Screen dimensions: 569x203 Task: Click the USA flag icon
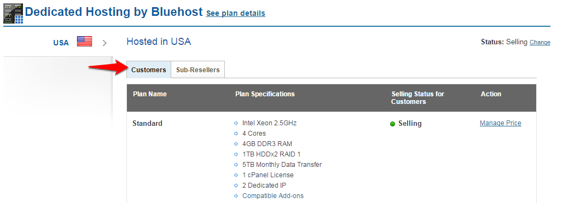(84, 42)
